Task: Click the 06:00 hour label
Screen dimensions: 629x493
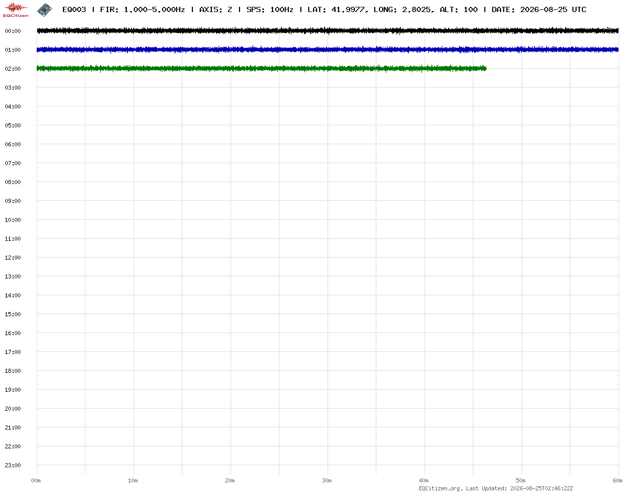Action: [x=13, y=144]
